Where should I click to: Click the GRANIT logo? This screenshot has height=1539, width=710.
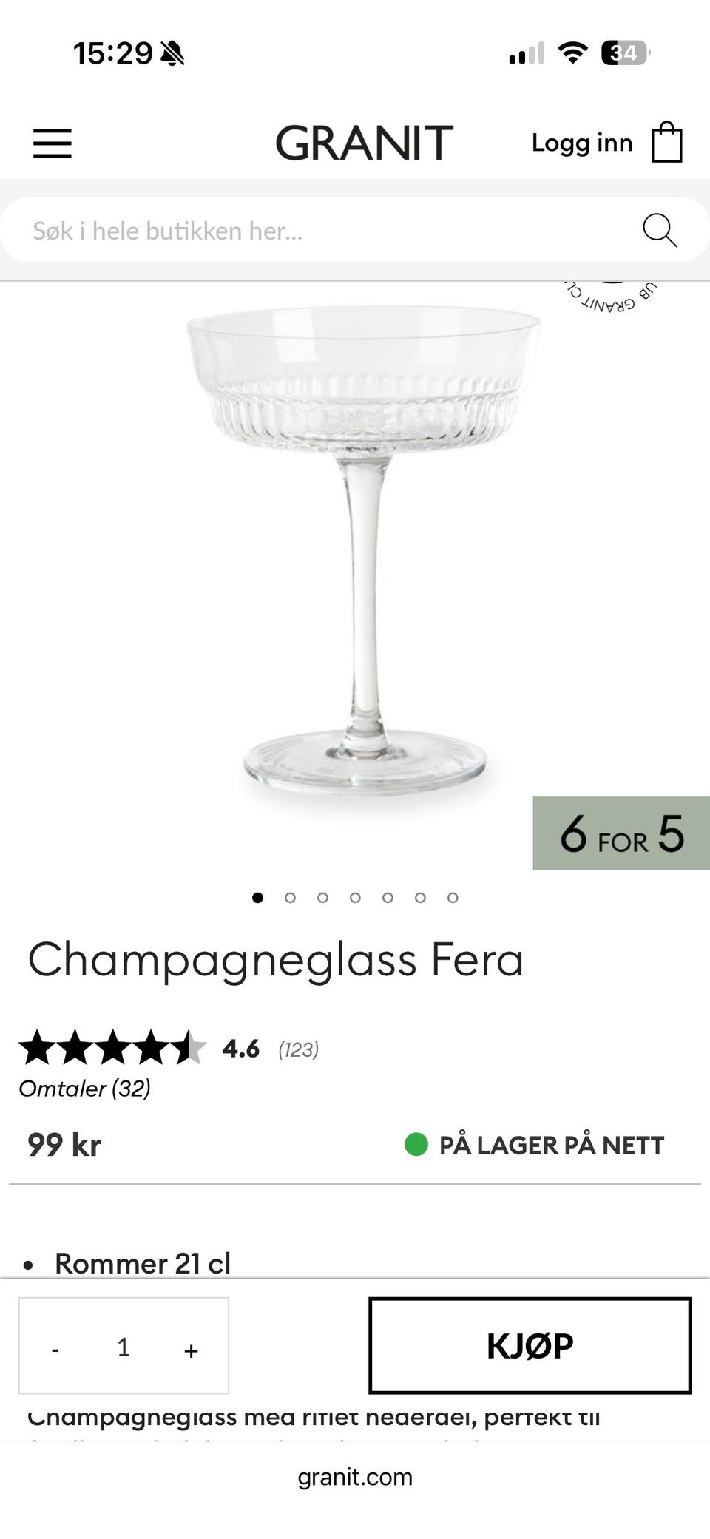pos(364,143)
